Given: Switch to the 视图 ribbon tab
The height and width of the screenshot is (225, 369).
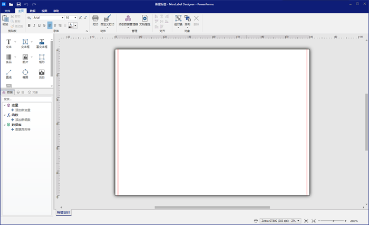Looking at the screenshot, I should pos(44,11).
